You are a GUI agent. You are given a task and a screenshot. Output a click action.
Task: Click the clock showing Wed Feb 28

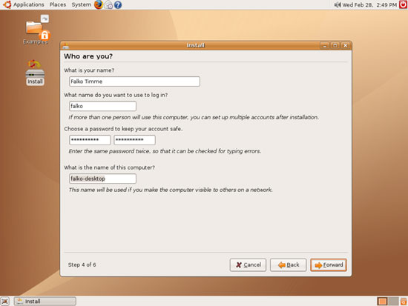(369, 4)
